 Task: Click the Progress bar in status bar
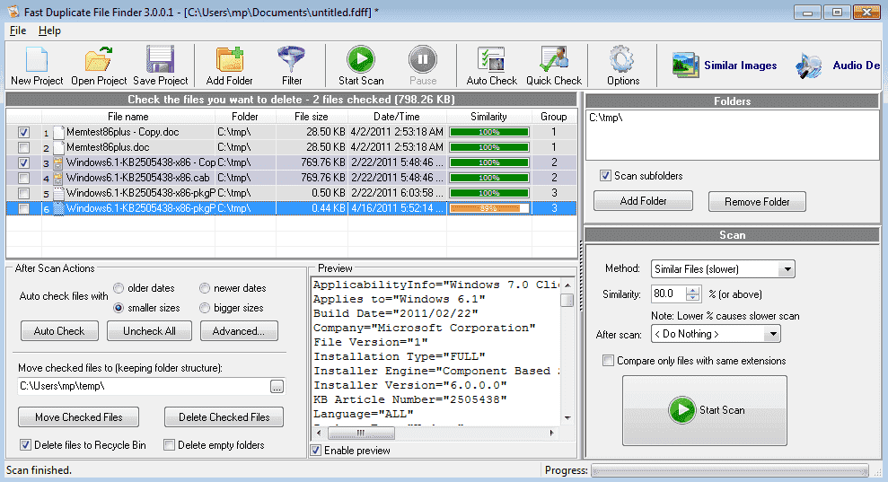coord(730,470)
